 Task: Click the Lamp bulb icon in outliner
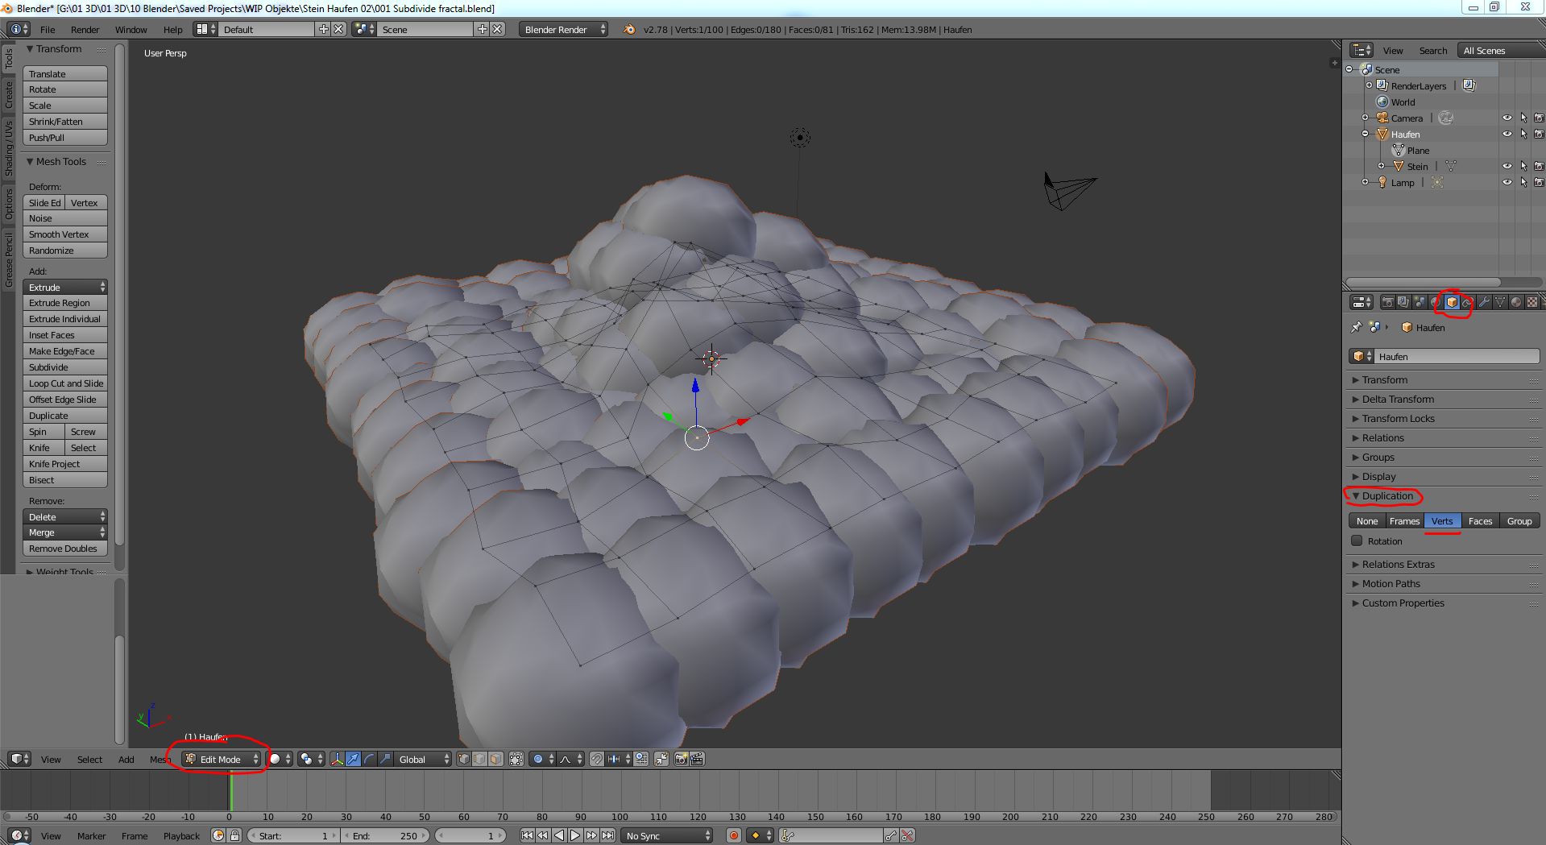click(x=1382, y=182)
